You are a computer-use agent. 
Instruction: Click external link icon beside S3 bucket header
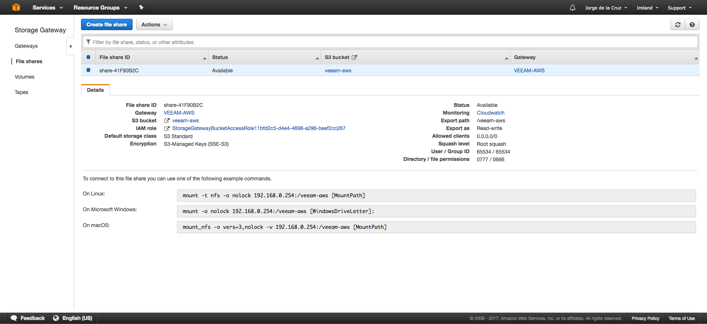point(354,57)
